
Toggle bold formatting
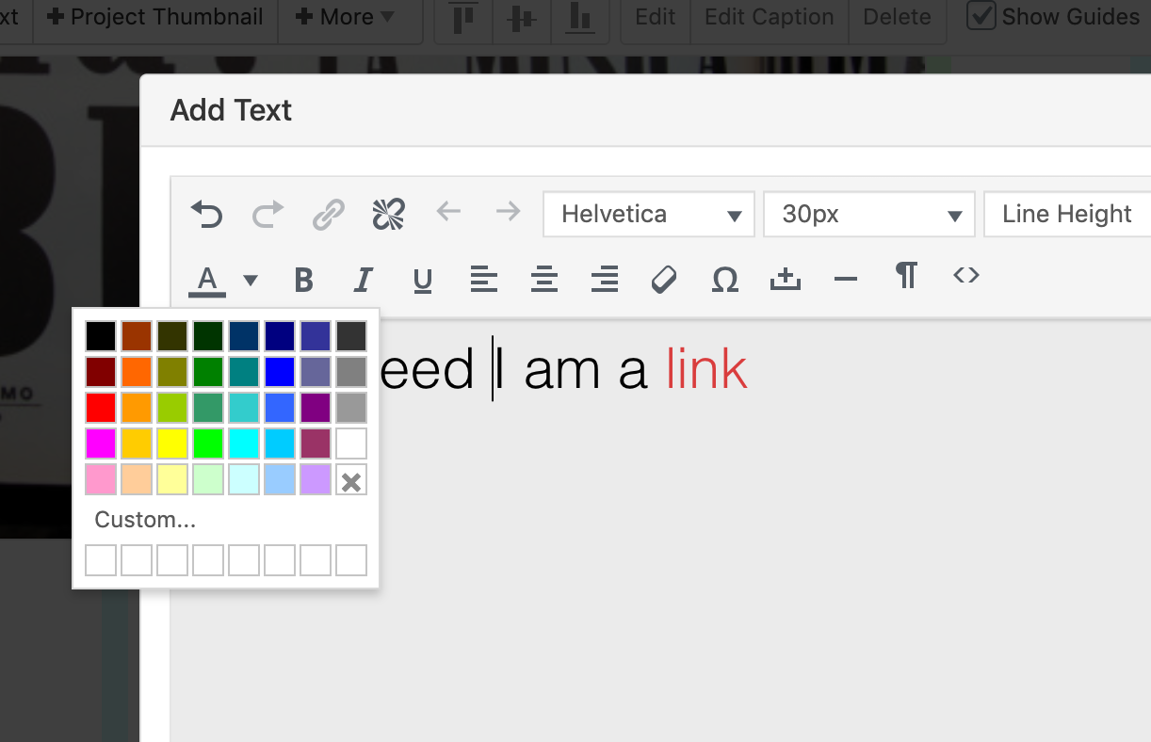pyautogui.click(x=303, y=279)
